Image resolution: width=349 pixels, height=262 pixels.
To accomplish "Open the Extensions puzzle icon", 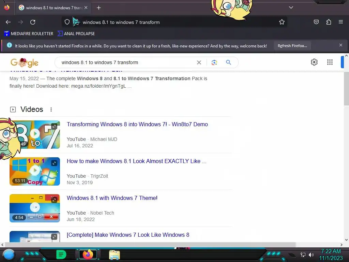I will click(329, 22).
